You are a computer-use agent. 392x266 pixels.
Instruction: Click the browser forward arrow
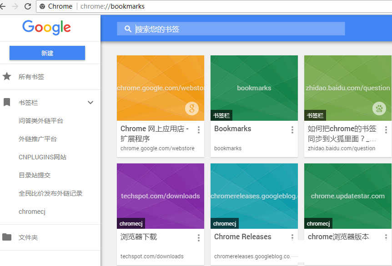(x=15, y=6)
